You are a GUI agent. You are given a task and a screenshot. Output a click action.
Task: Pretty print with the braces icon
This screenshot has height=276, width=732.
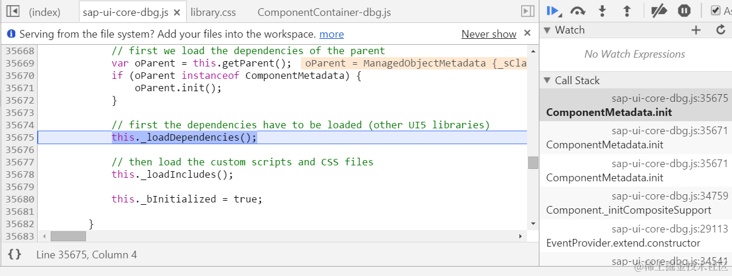(x=15, y=254)
